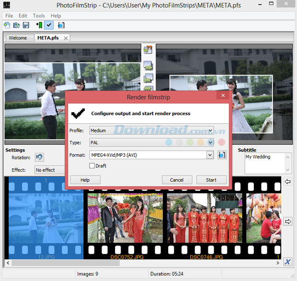Open the Type dropdown showing PAL

pos(151,142)
